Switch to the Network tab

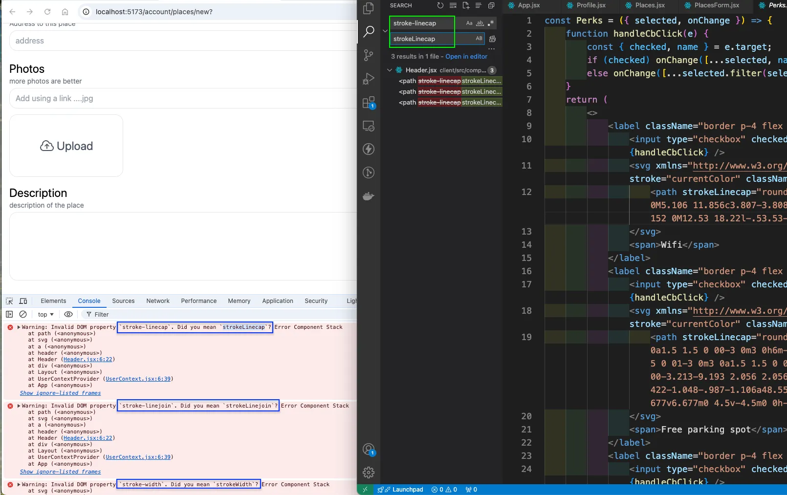point(158,301)
